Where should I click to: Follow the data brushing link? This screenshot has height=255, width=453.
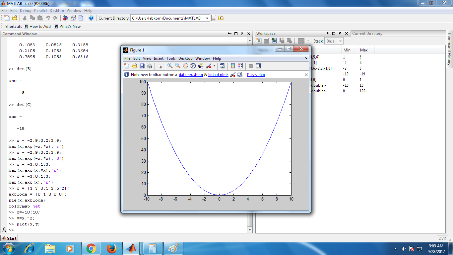tap(191, 75)
